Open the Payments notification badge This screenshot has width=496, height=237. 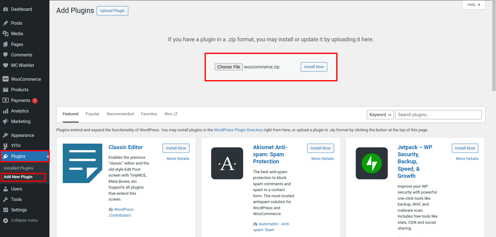pyautogui.click(x=35, y=100)
